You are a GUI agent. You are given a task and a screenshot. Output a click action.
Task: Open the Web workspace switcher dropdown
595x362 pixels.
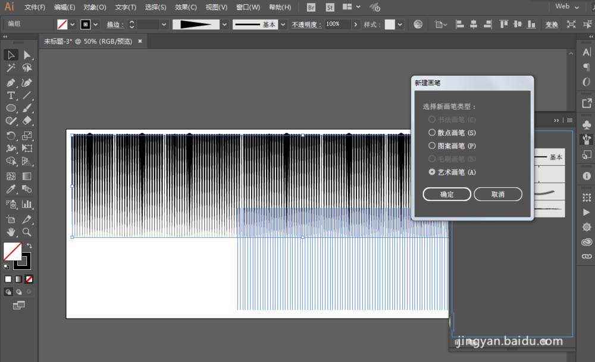pos(568,7)
